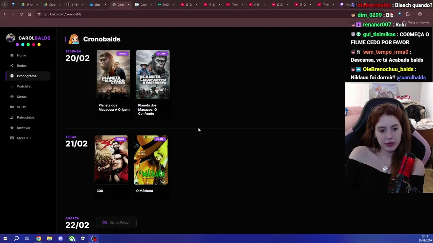Open VODS in the sidebar
This screenshot has width=433, height=243.
(28, 107)
